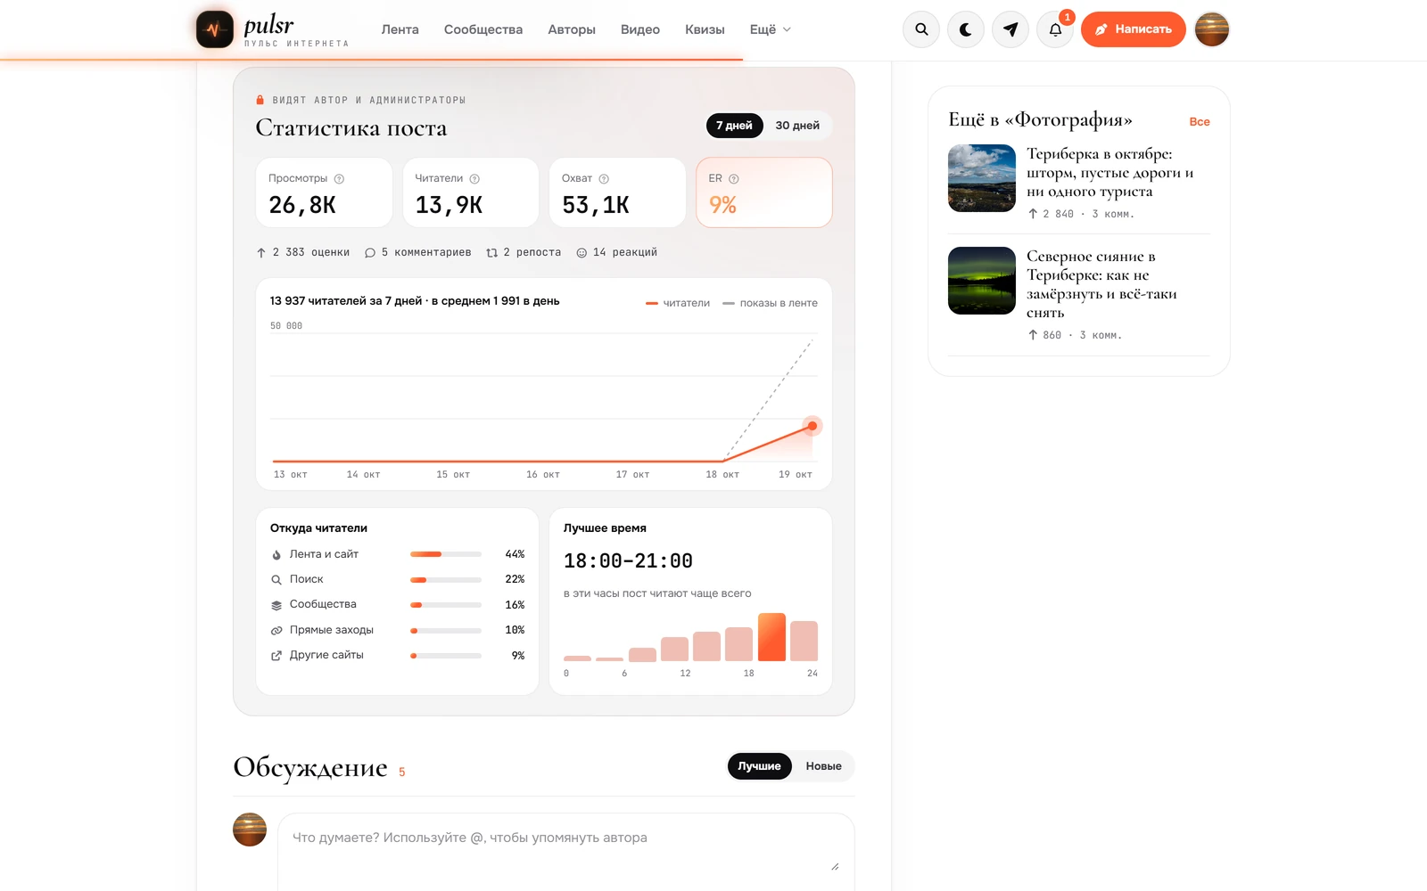The image size is (1427, 891).
Task: Click the Поиск 22% progress bar
Action: point(446,580)
